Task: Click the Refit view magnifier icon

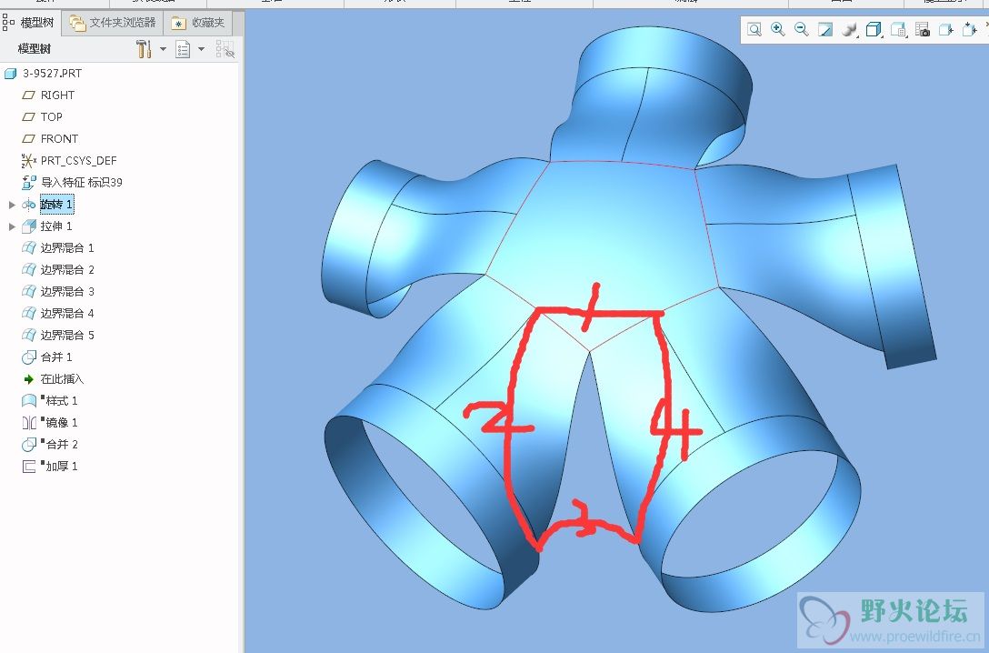Action: [x=754, y=29]
